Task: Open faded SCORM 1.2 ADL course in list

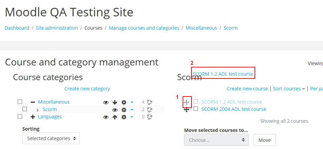Action: 232,102
